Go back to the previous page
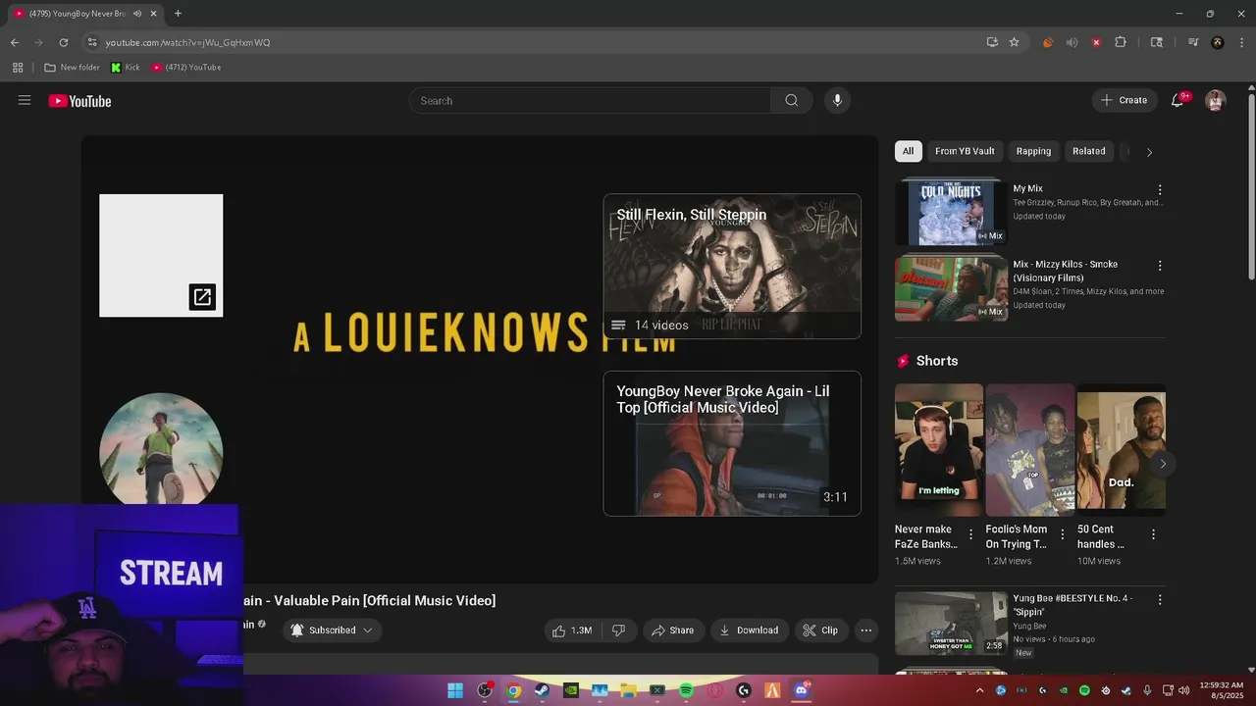1256x706 pixels. tap(15, 42)
